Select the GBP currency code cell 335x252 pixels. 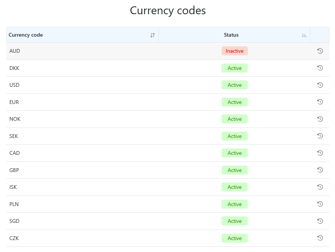point(82,170)
